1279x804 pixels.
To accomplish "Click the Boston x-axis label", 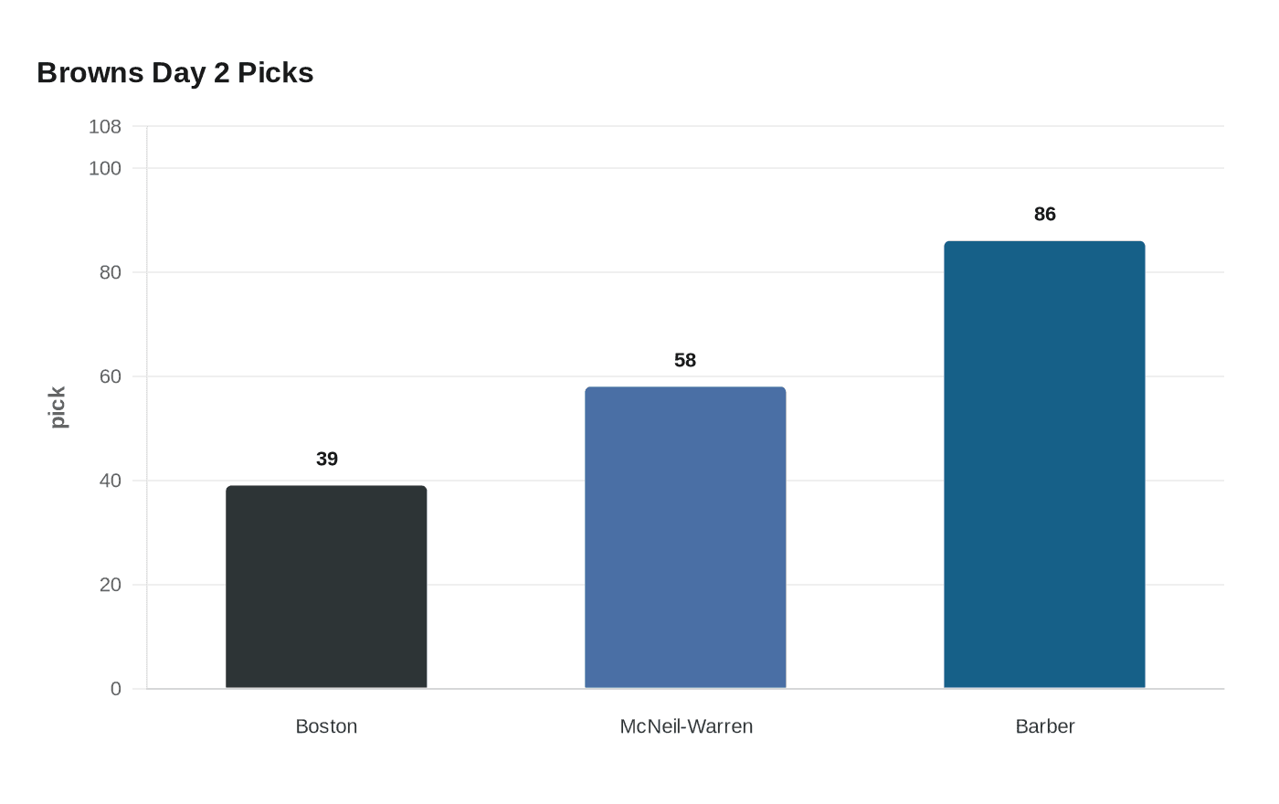I will pos(326,726).
